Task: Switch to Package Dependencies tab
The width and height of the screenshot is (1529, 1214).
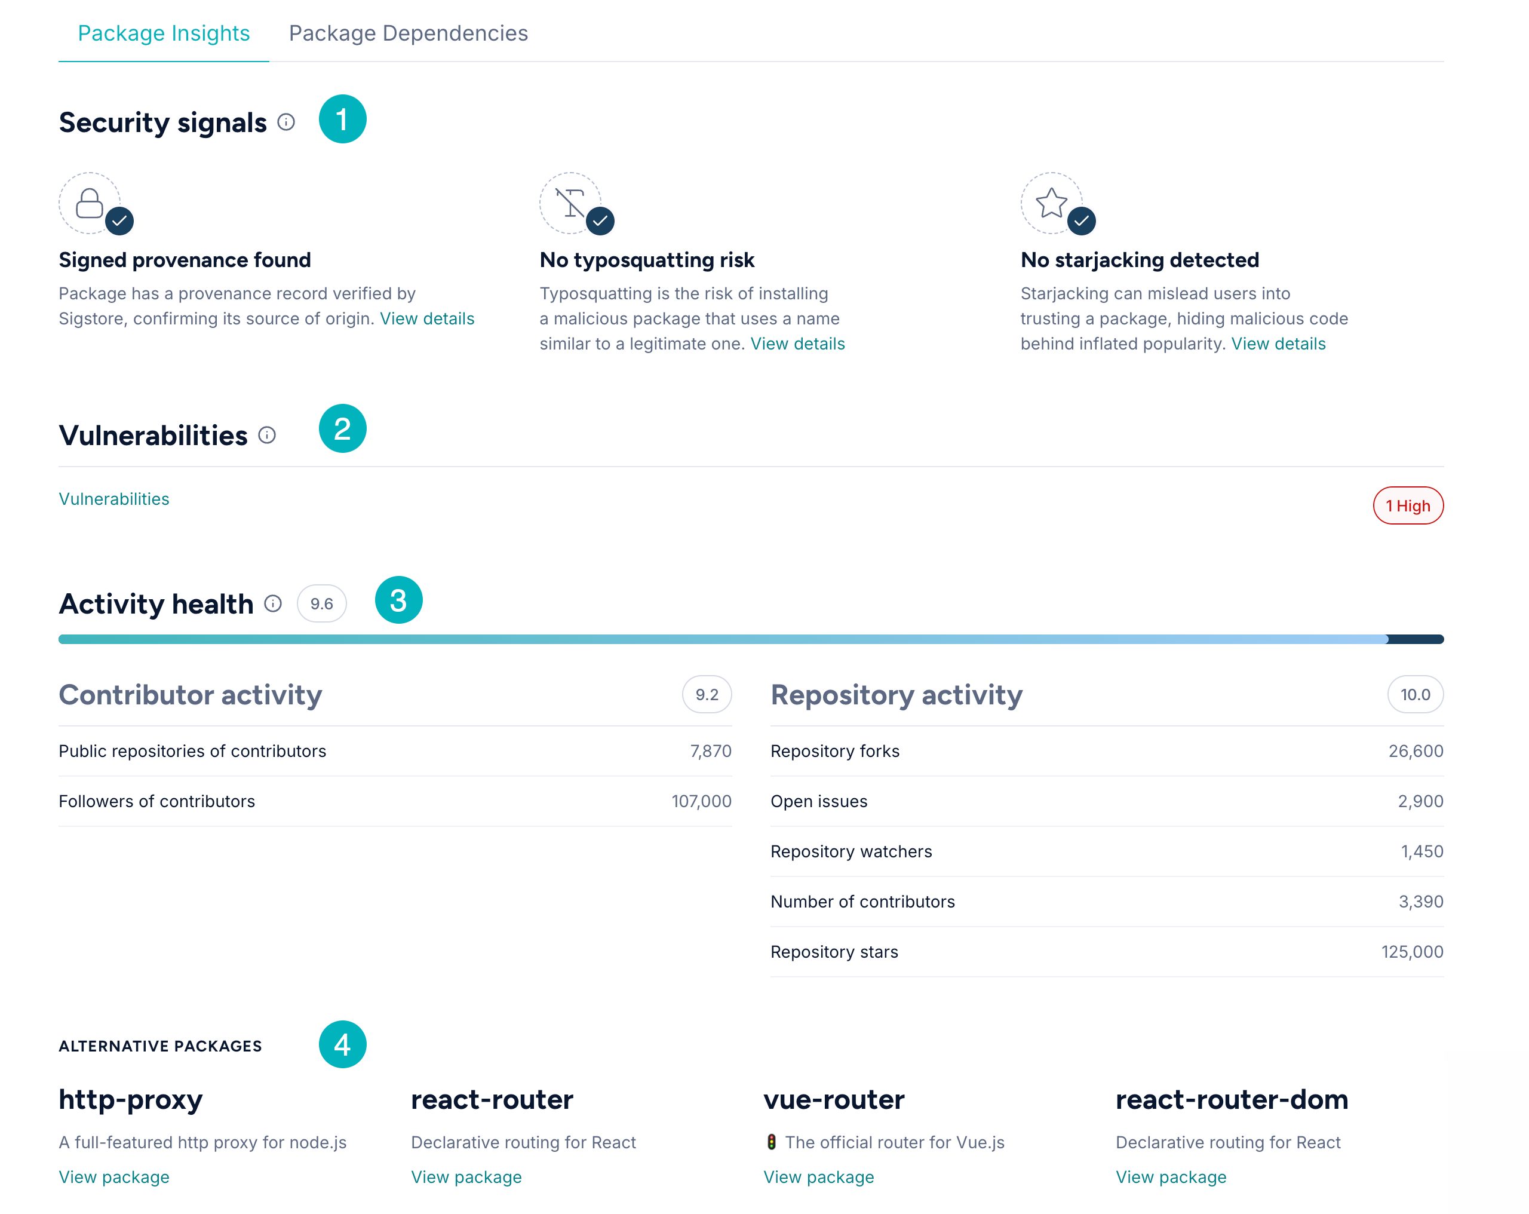Action: (x=409, y=32)
